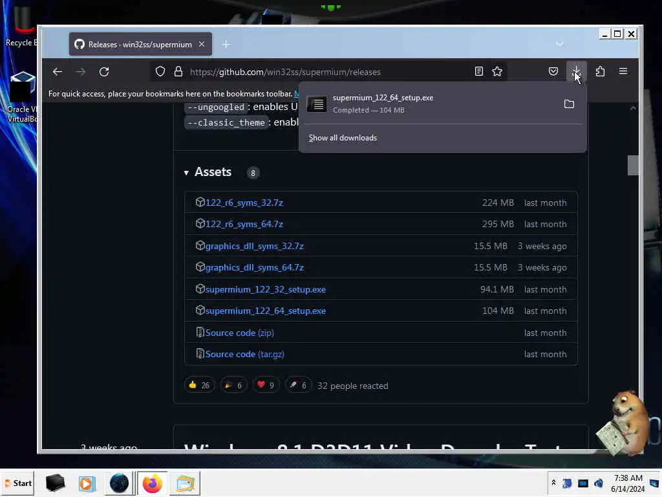The width and height of the screenshot is (662, 497).
Task: Click the rocket reaction 6
Action: pos(298,385)
